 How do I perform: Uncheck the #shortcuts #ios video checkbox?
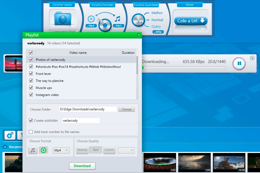[x=31, y=66]
